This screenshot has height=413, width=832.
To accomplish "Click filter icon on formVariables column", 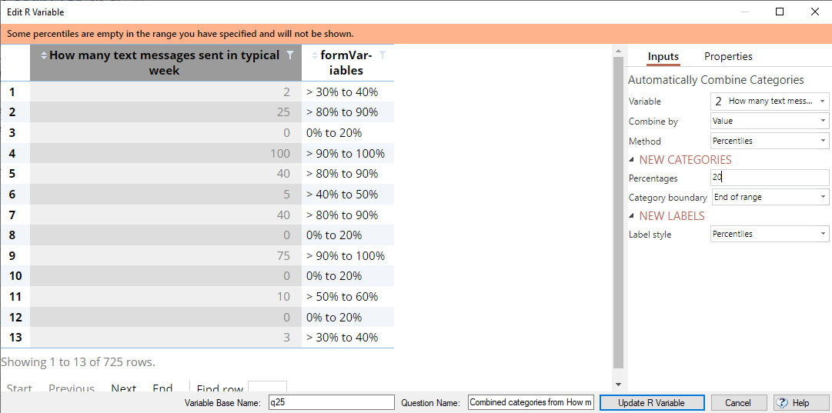I will click(x=383, y=55).
